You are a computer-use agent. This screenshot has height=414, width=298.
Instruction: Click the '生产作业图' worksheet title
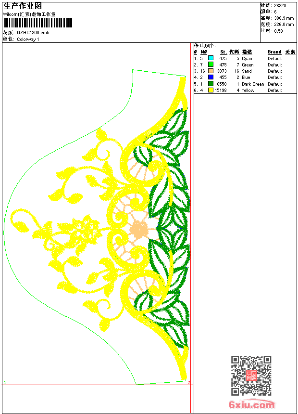click(x=23, y=6)
